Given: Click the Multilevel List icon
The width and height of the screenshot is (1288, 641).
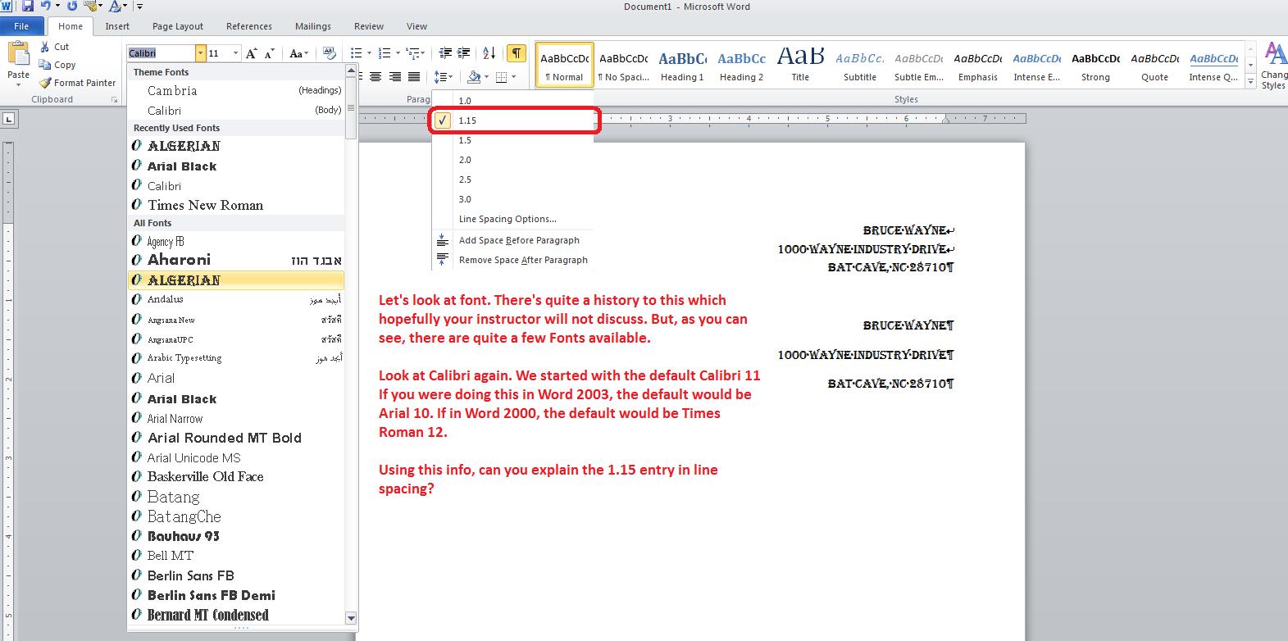Looking at the screenshot, I should click(x=413, y=53).
